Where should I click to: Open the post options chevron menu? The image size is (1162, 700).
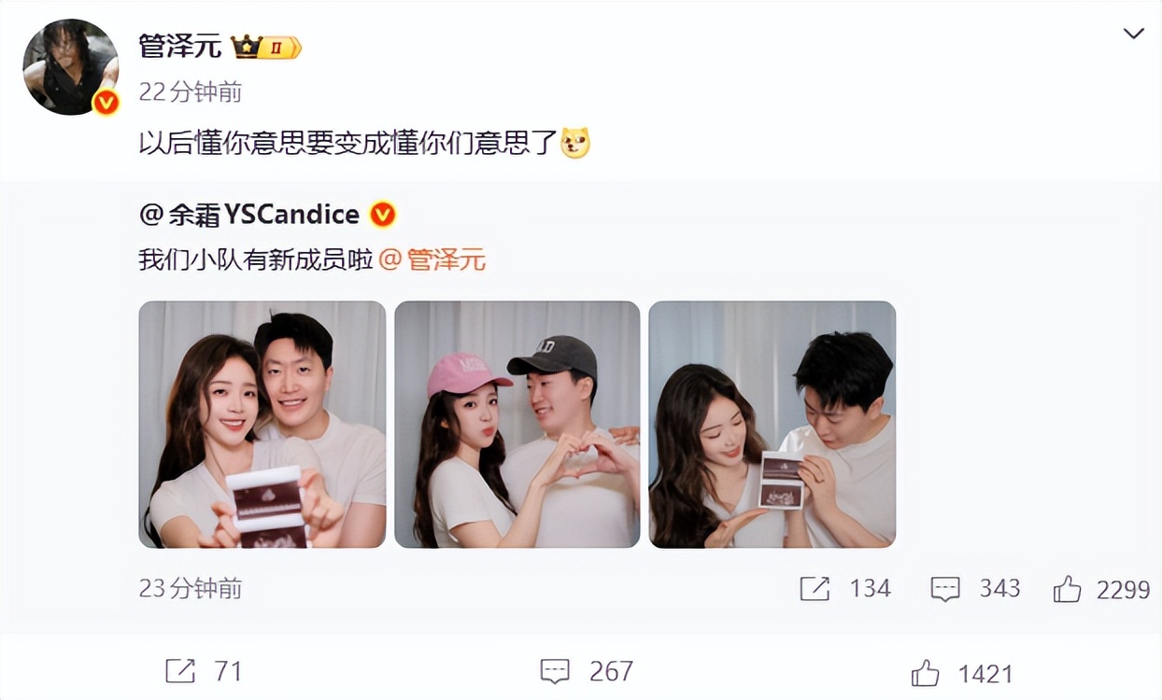(1133, 35)
